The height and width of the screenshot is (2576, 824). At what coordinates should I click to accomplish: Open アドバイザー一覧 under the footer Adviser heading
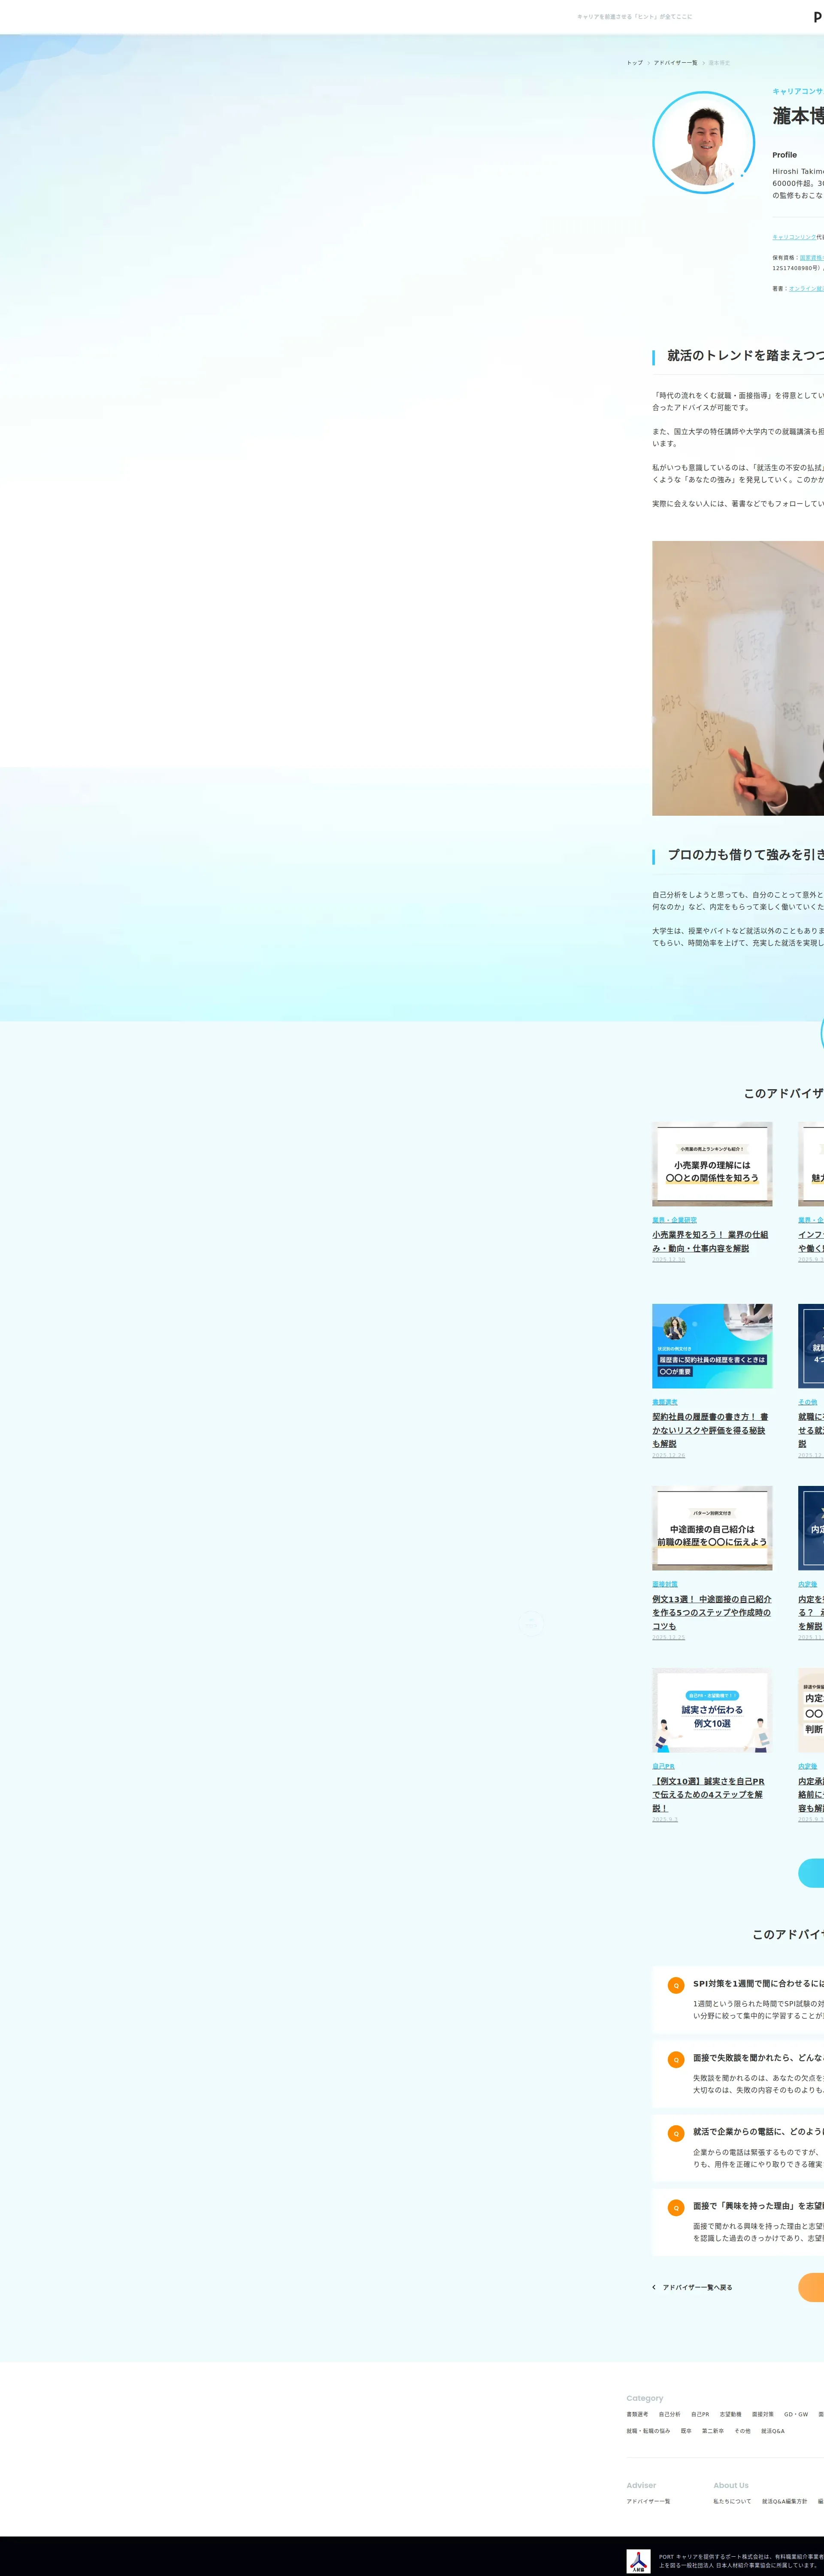648,2501
